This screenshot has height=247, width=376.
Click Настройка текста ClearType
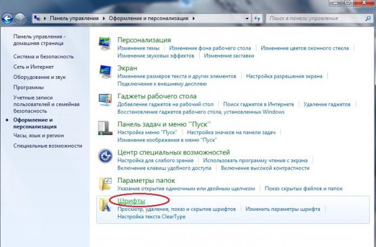click(x=151, y=217)
